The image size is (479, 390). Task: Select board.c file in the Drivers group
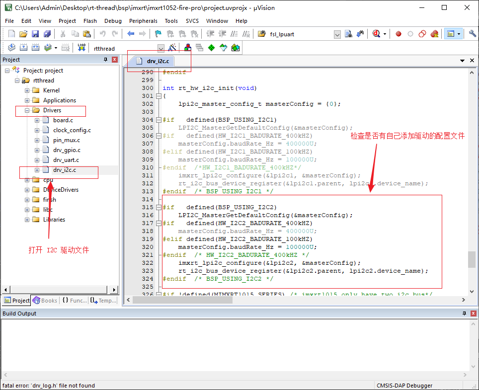point(63,120)
